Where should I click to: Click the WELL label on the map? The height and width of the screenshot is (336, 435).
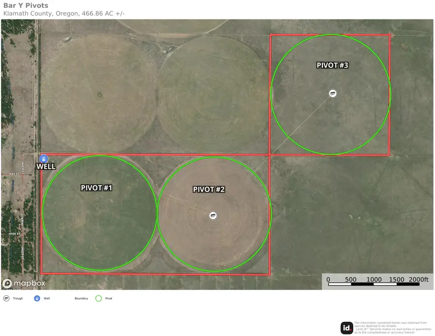point(46,166)
